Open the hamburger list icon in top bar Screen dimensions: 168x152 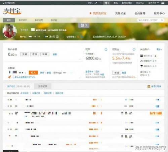pos(163,3)
